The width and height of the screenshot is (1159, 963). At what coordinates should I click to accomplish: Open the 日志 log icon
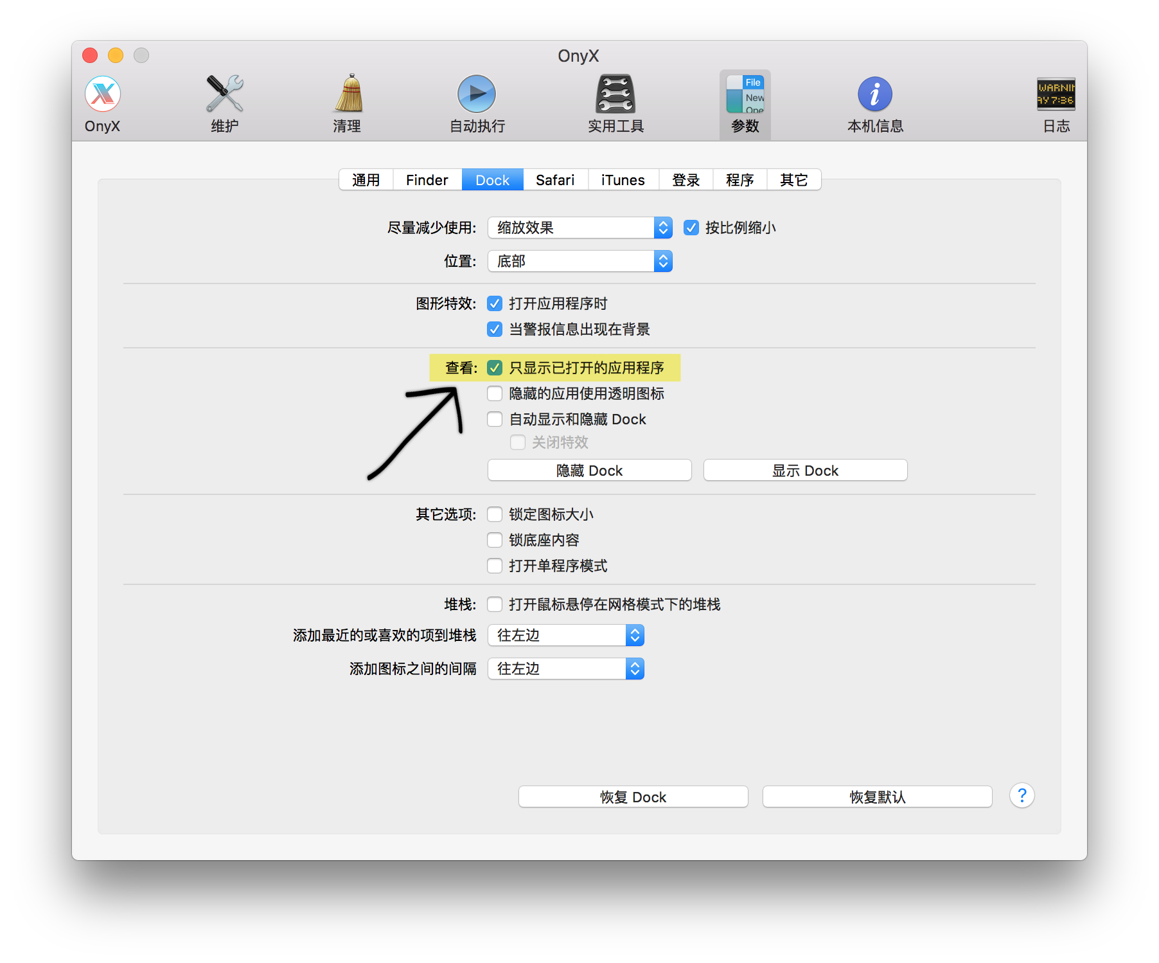click(1056, 104)
